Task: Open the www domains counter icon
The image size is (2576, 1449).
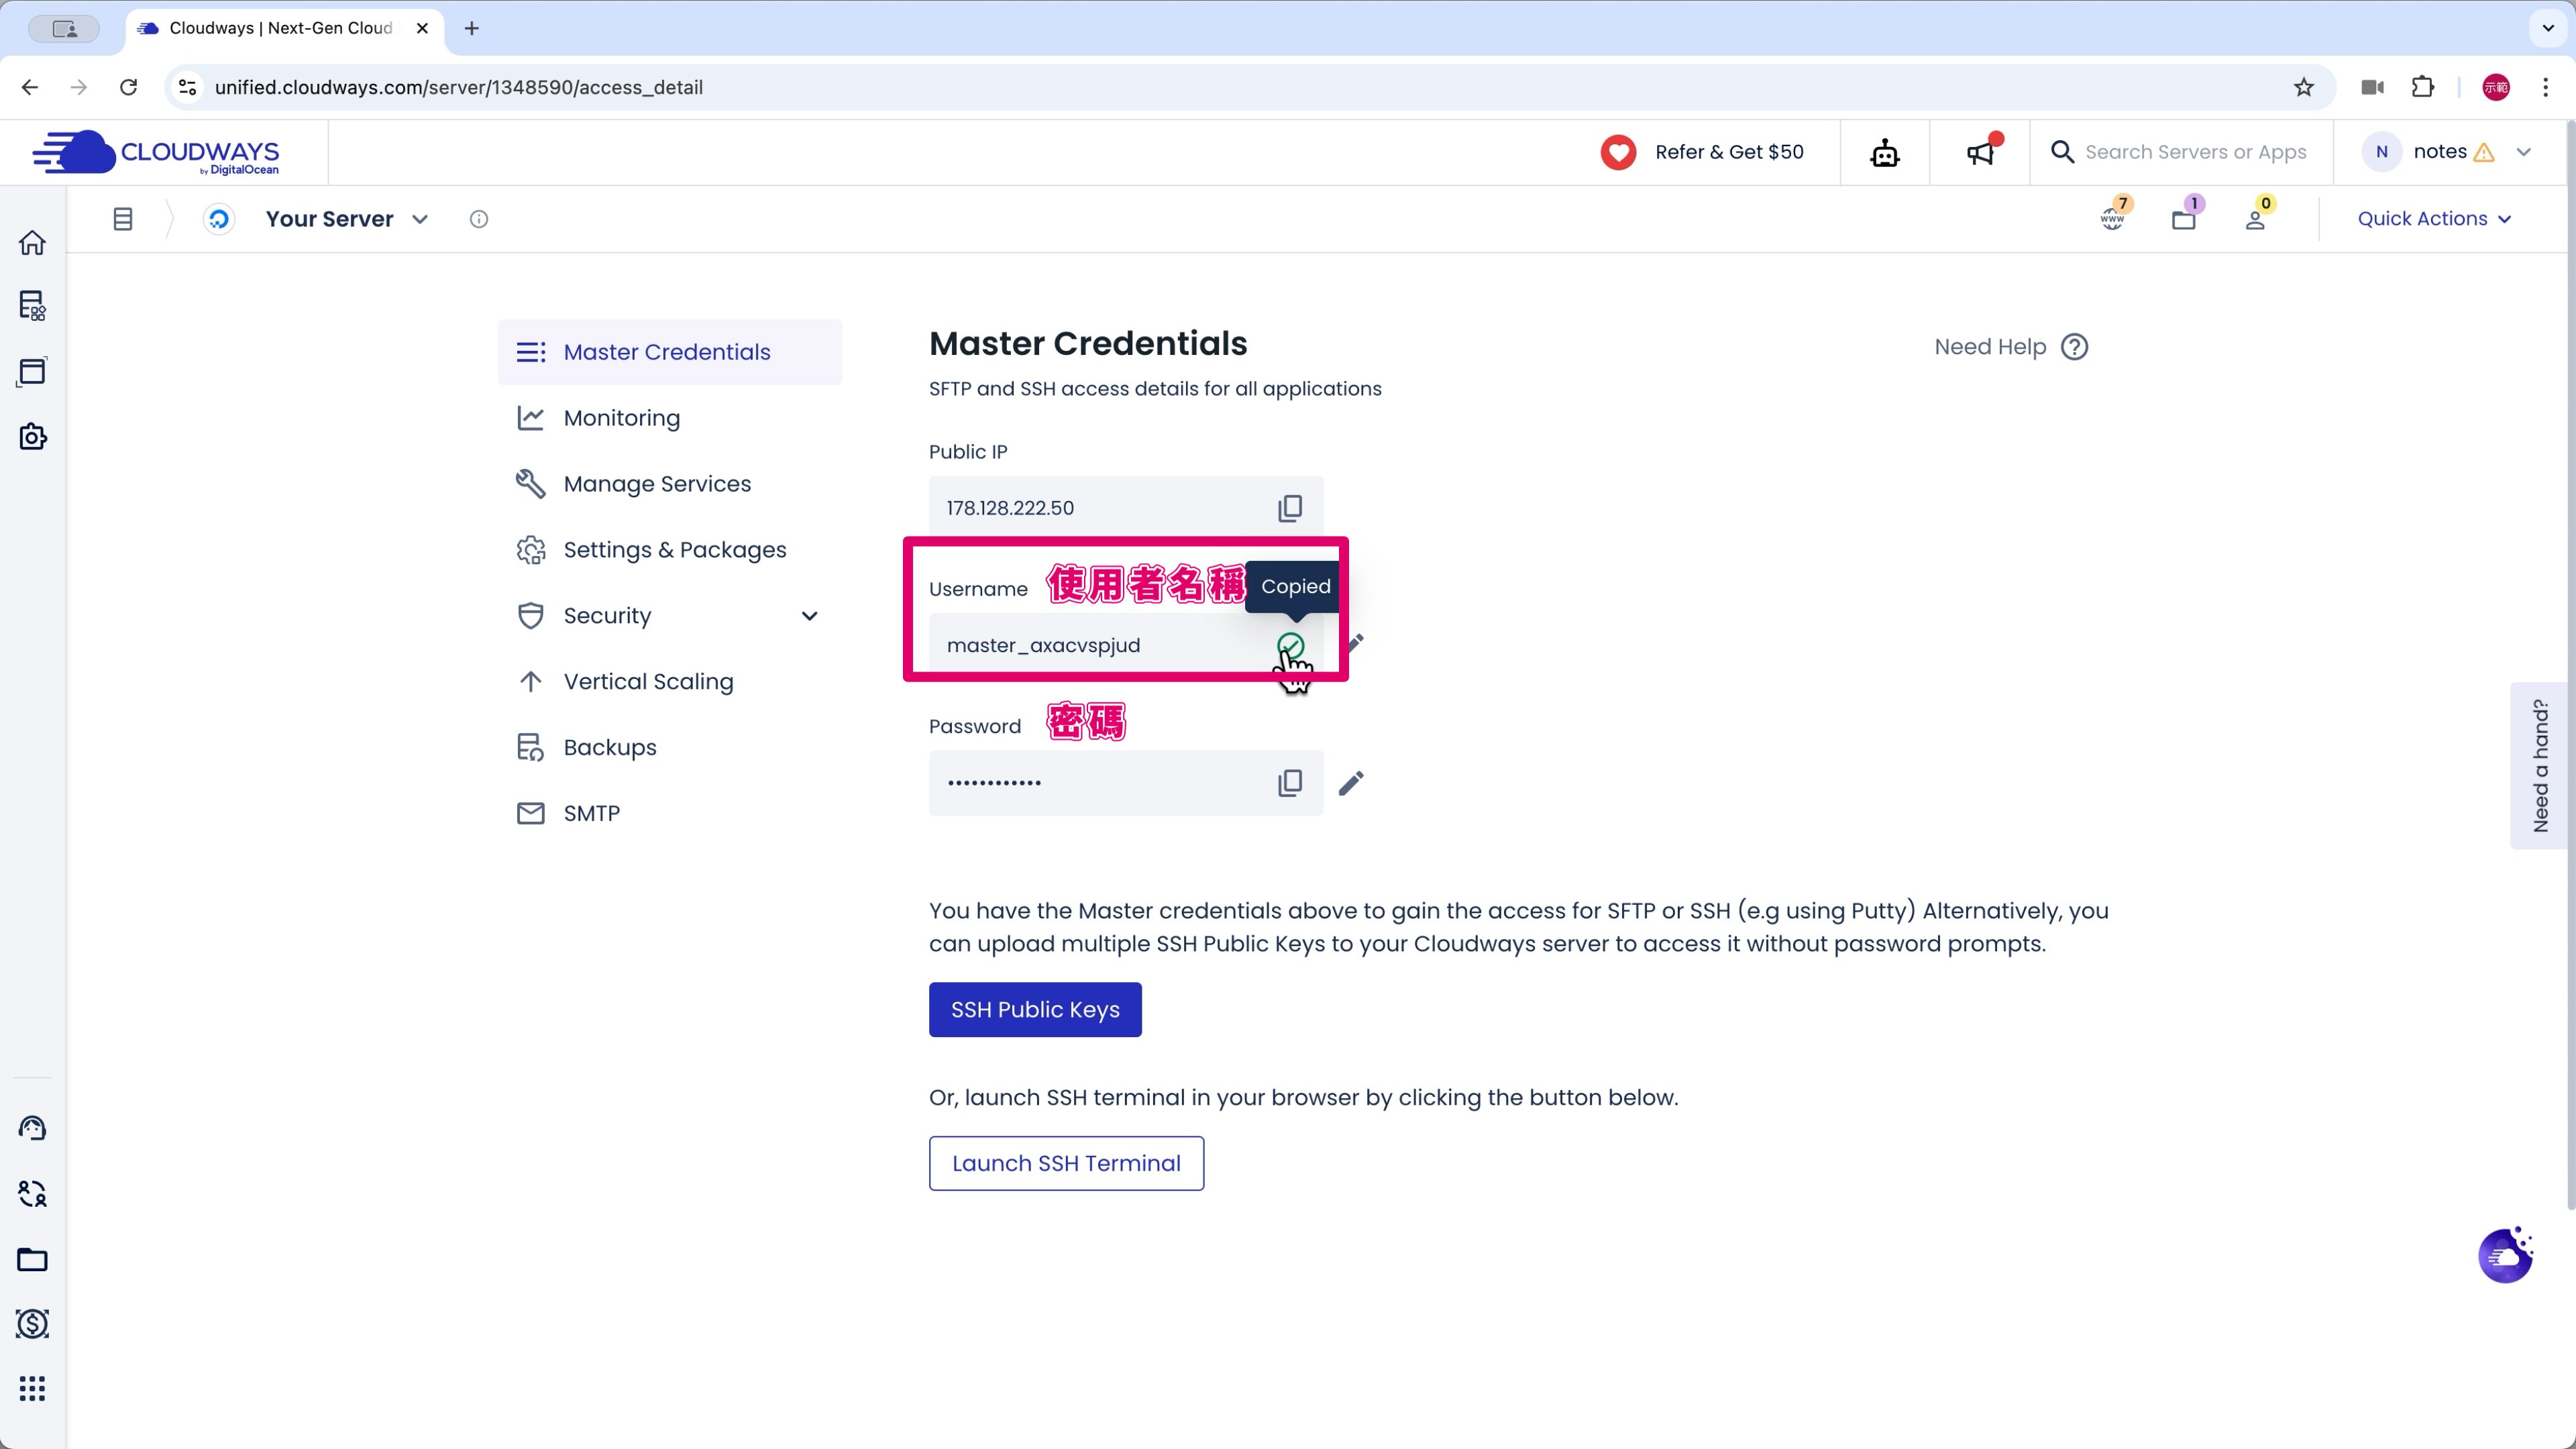Action: point(2112,218)
